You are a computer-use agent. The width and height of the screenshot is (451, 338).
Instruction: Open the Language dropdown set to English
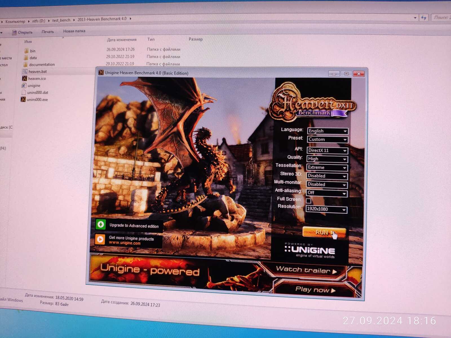pos(328,131)
